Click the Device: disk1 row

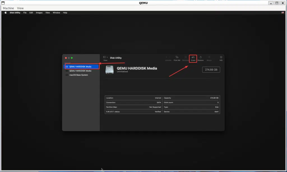click(191, 112)
